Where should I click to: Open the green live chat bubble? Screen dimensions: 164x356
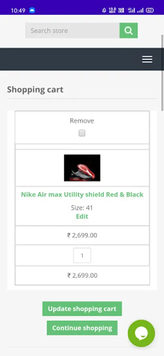(x=141, y=333)
